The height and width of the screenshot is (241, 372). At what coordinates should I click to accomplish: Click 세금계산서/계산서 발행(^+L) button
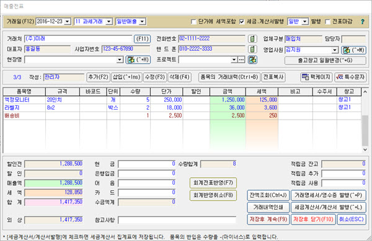coord(329,208)
